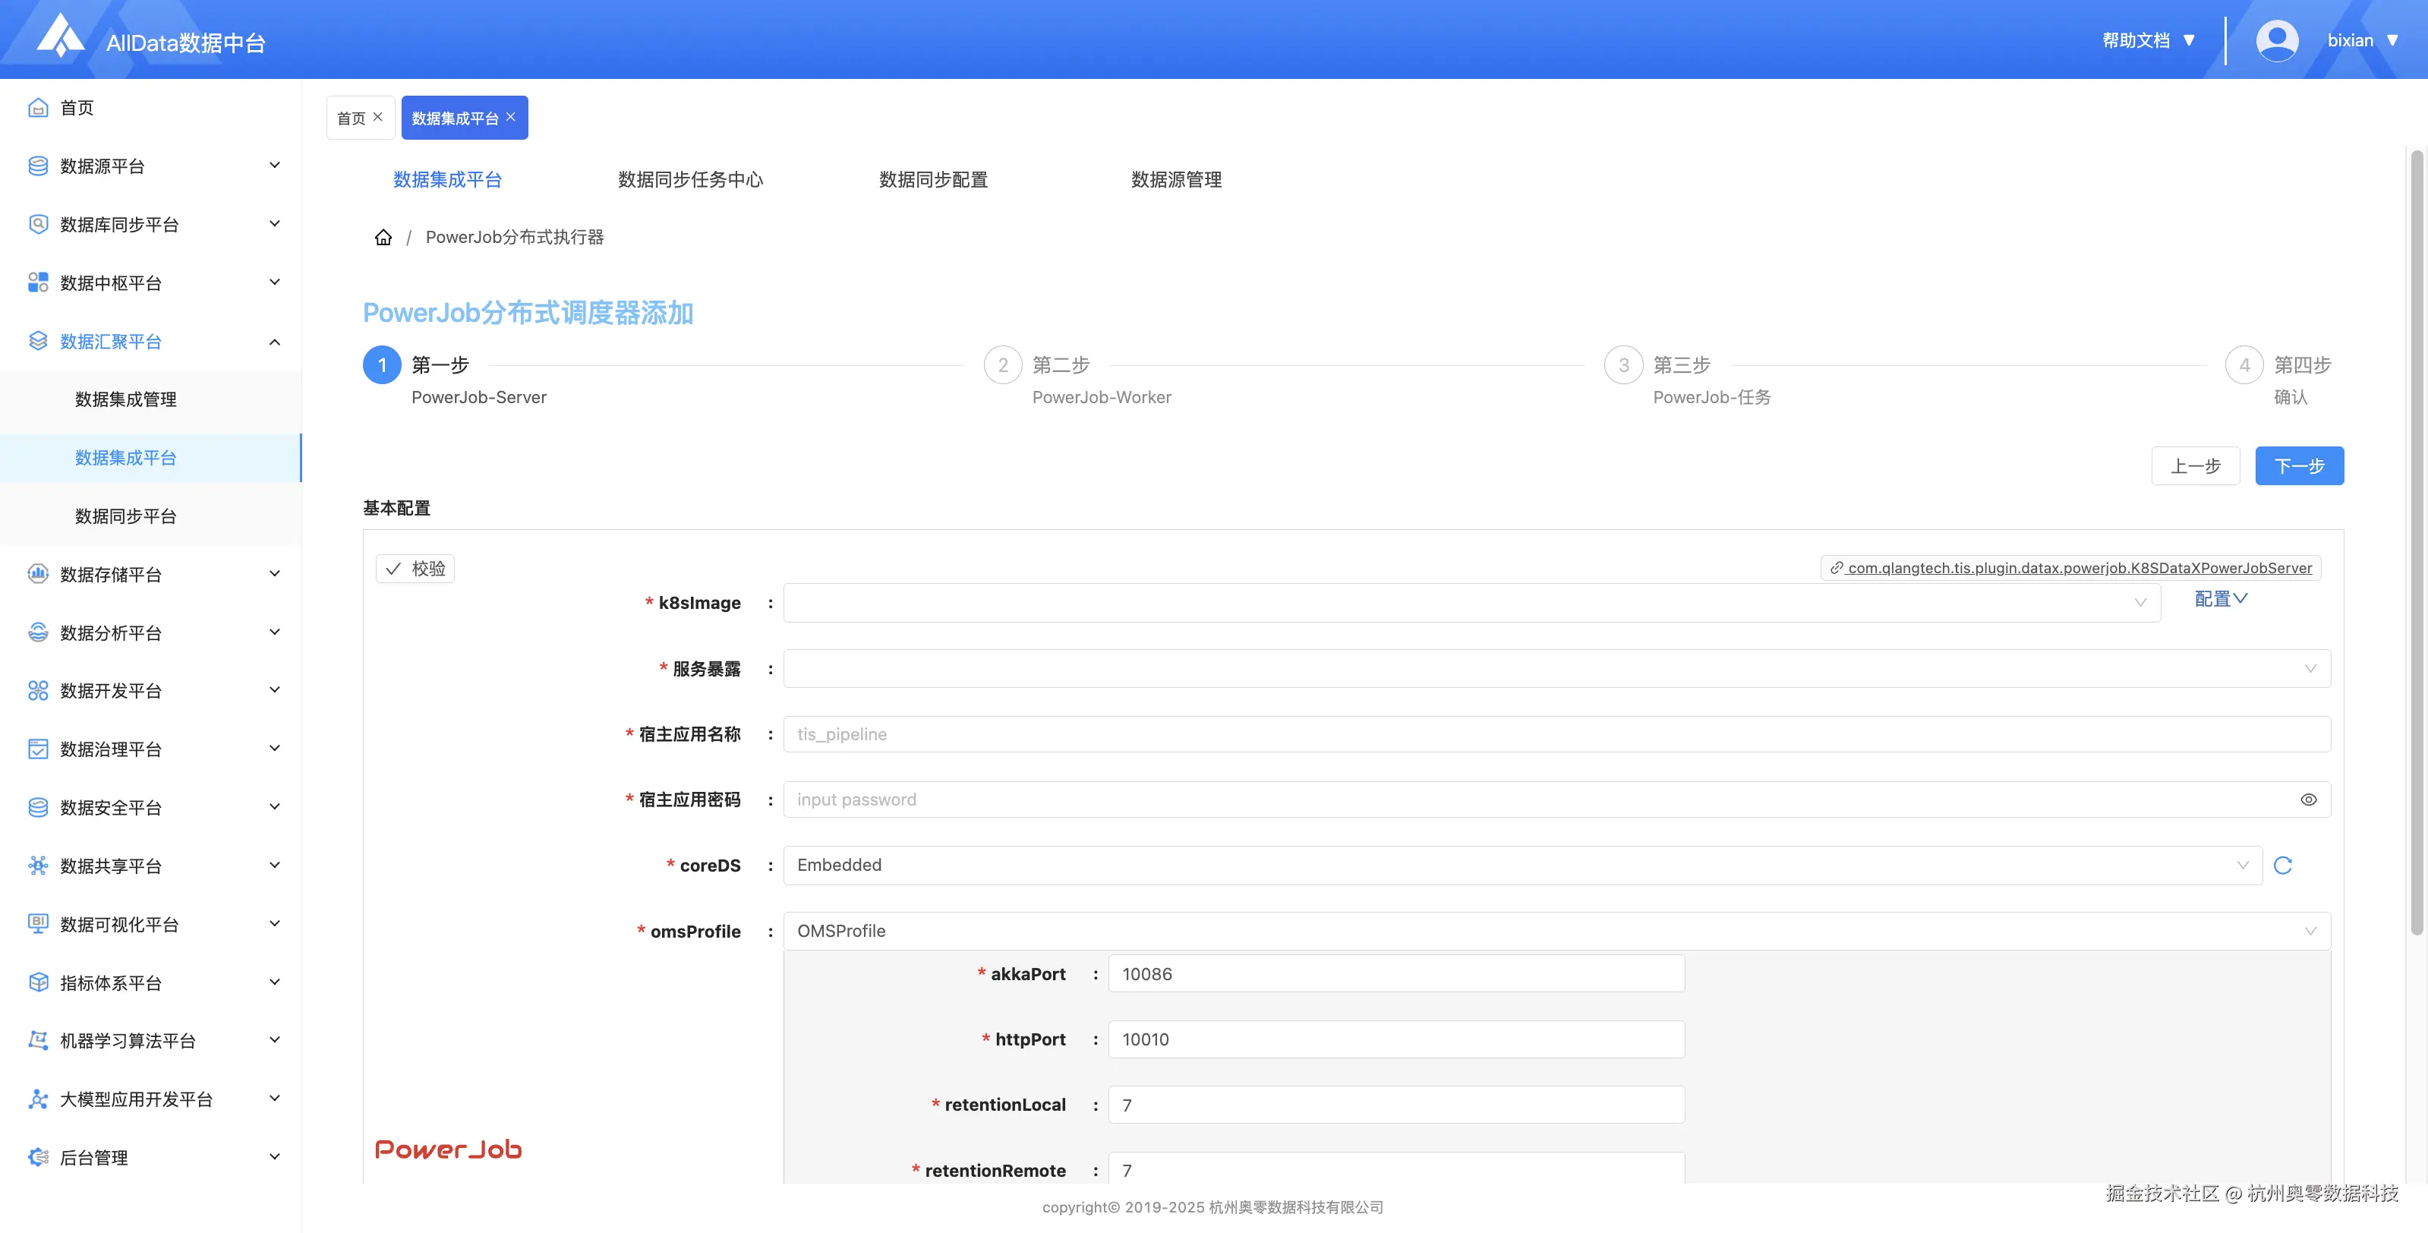Viewport: 2428px width, 1233px height.
Task: Open the k8sImage dropdown
Action: 1471,602
